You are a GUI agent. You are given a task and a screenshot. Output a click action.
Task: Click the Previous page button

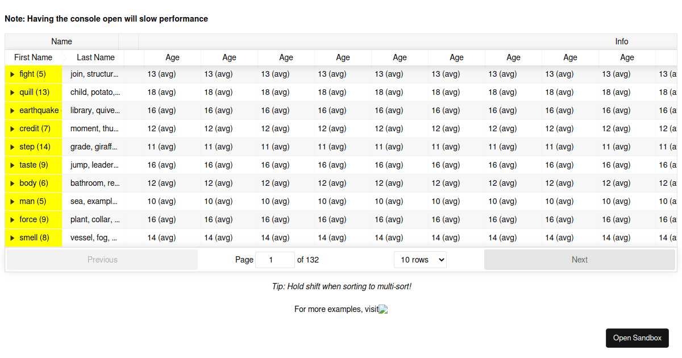pos(102,260)
